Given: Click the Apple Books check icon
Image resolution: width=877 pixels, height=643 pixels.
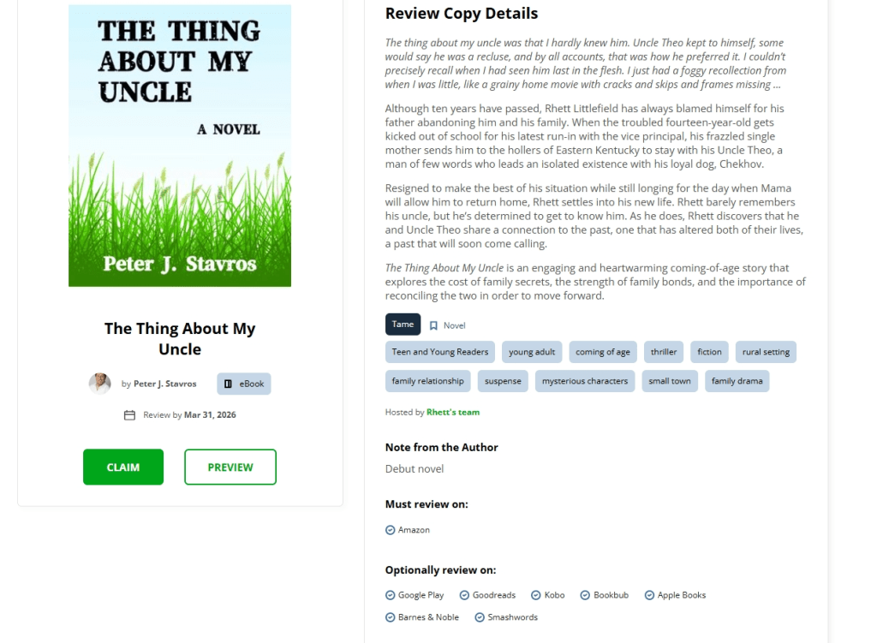Looking at the screenshot, I should 649,595.
